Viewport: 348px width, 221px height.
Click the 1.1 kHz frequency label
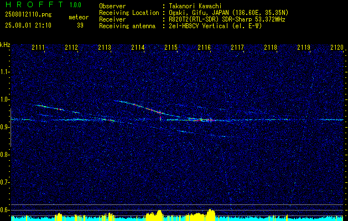pos(5,72)
